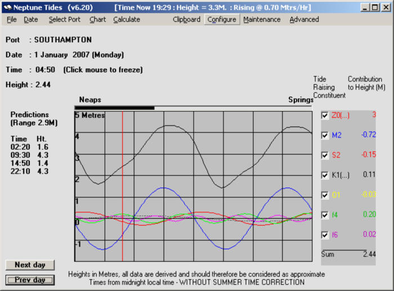Open the Configure menu
This screenshot has height=291, width=394.
click(222, 19)
